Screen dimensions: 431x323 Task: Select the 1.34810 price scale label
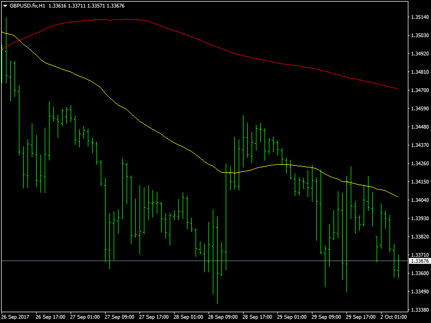click(420, 72)
